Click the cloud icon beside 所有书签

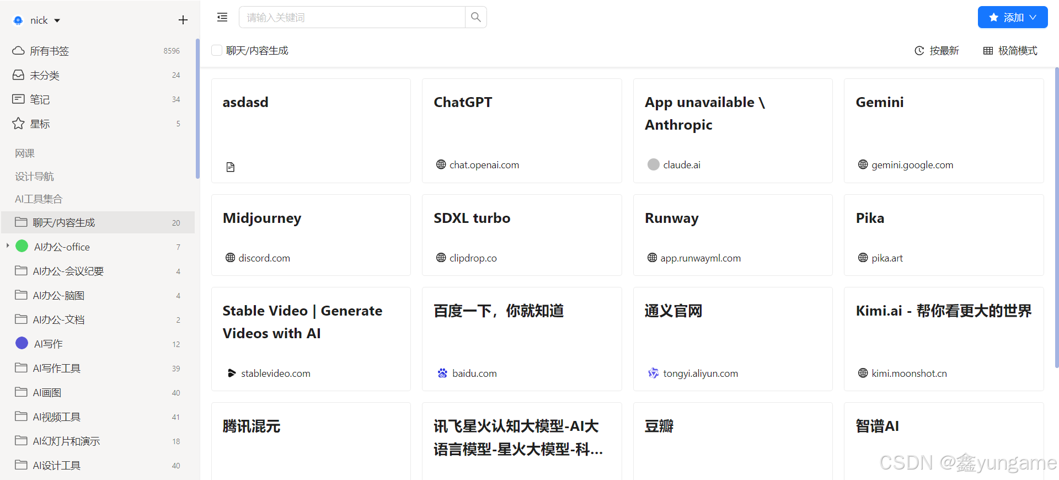coord(18,51)
